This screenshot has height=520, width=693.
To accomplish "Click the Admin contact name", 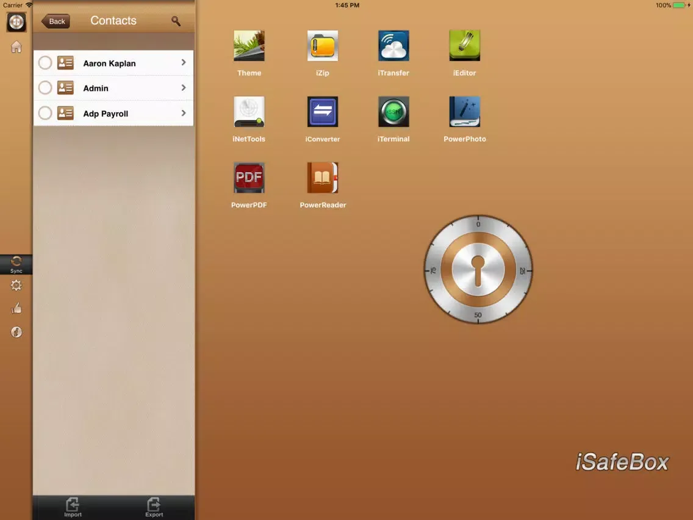I will point(95,88).
